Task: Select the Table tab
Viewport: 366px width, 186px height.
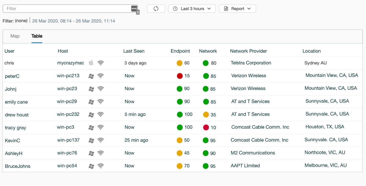Action: pyautogui.click(x=37, y=36)
